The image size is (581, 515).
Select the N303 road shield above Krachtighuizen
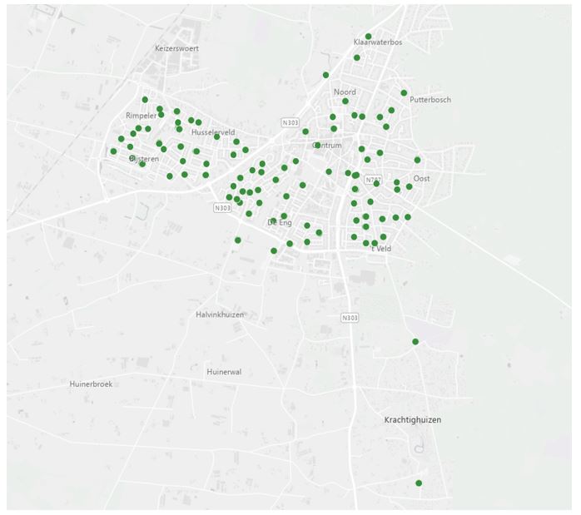tap(350, 318)
